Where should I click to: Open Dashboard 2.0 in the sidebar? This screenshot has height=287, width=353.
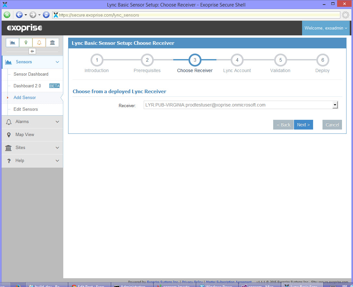click(27, 86)
